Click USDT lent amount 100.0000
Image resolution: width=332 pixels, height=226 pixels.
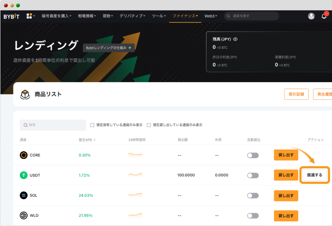[x=186, y=175]
